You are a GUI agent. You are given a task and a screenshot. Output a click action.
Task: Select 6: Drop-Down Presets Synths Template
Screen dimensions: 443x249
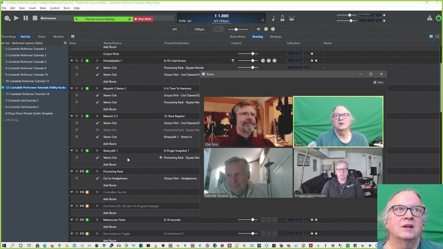click(x=29, y=113)
